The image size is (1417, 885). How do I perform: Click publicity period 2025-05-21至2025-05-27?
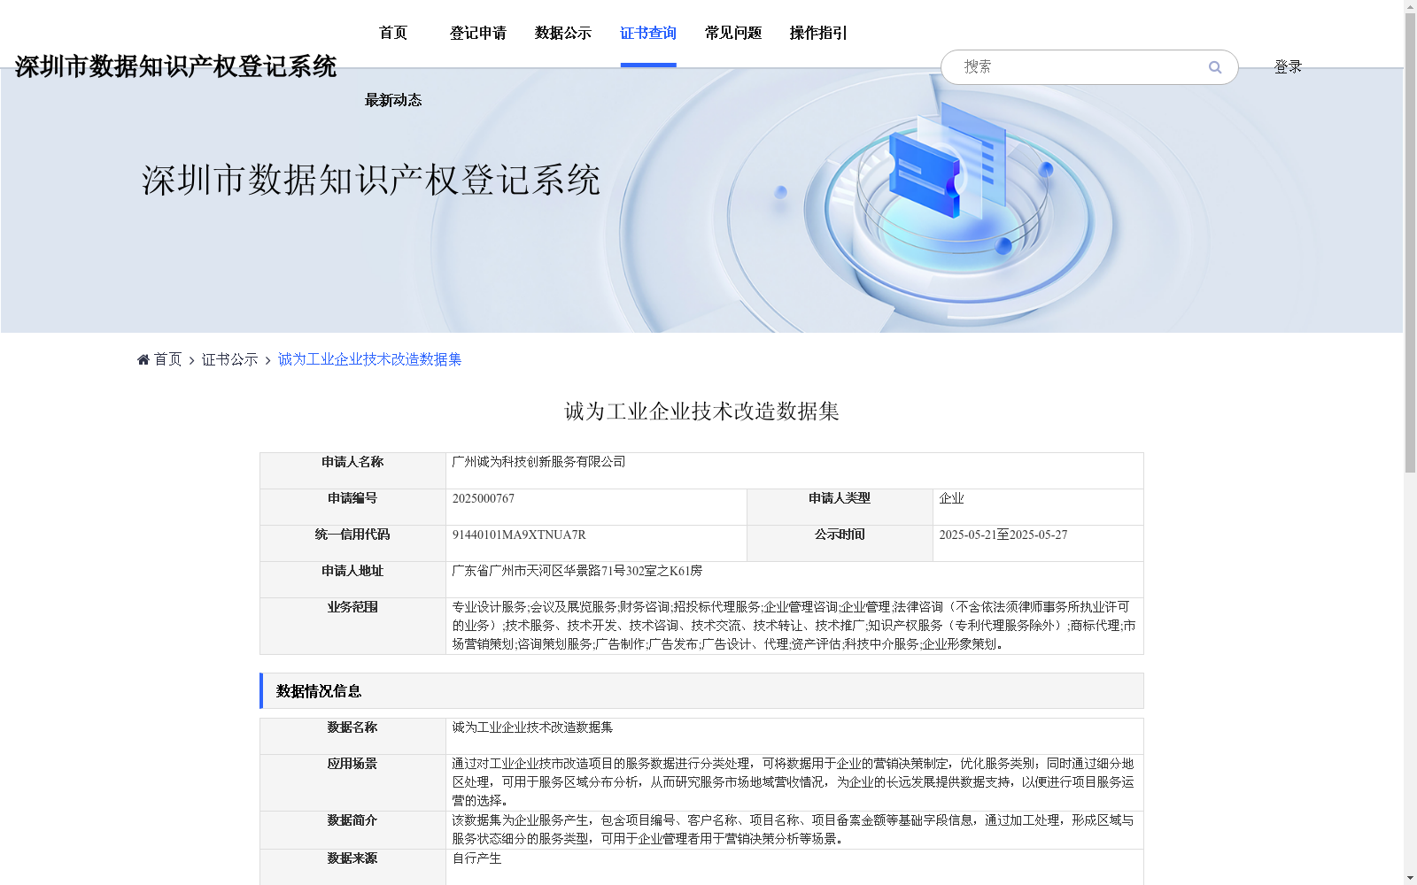[1003, 535]
